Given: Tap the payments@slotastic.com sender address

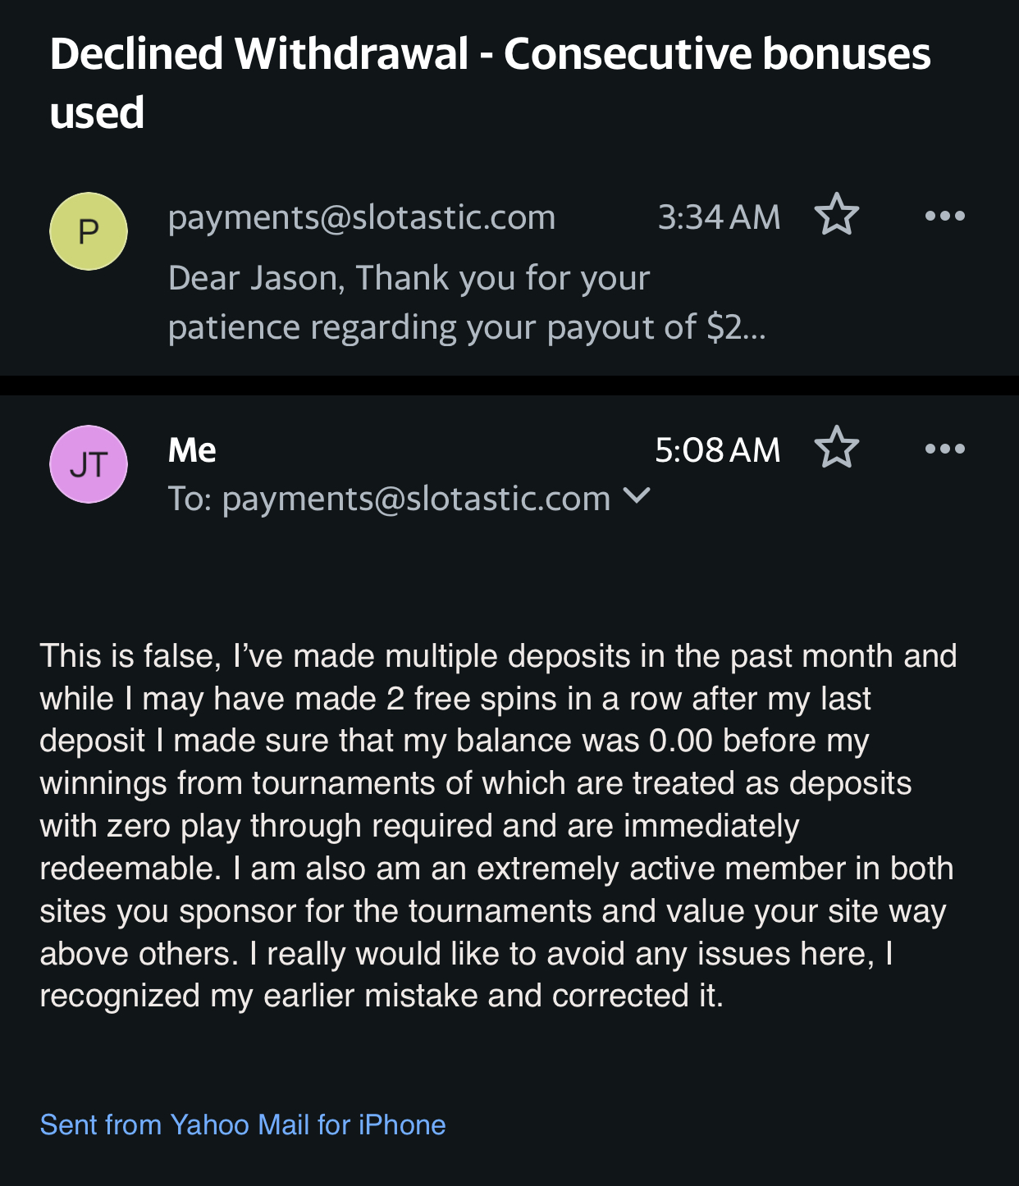Looking at the screenshot, I should tap(362, 217).
